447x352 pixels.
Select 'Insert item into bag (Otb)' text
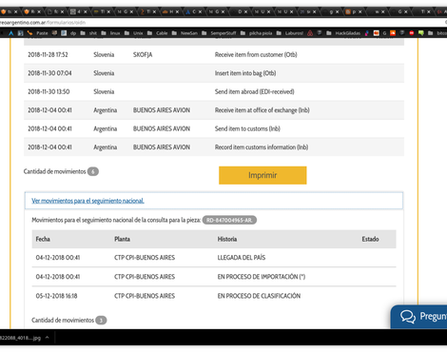pyautogui.click(x=245, y=73)
